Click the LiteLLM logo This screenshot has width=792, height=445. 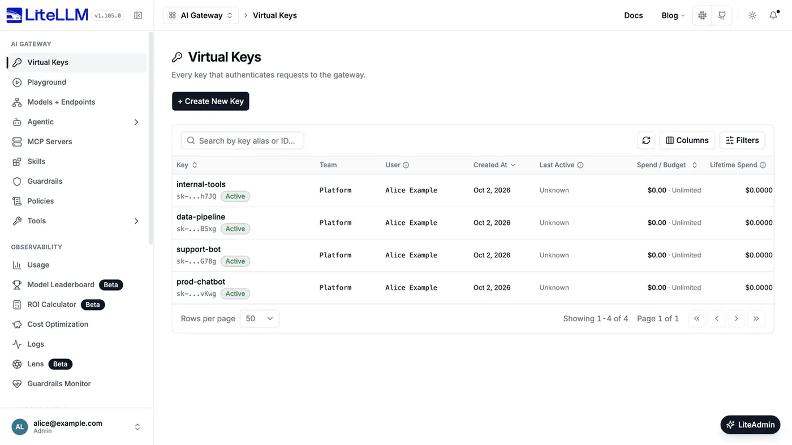pyautogui.click(x=48, y=15)
